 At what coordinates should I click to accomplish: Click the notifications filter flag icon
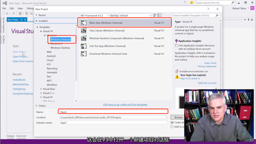[x=185, y=3]
